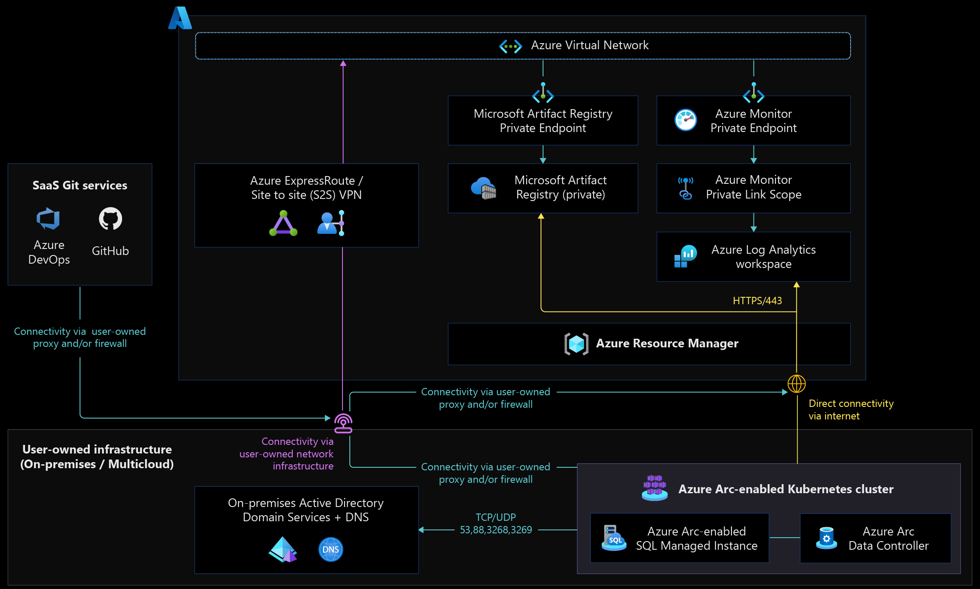Select the Azure ExpressRoute / Site to site VPN text

pyautogui.click(x=306, y=188)
